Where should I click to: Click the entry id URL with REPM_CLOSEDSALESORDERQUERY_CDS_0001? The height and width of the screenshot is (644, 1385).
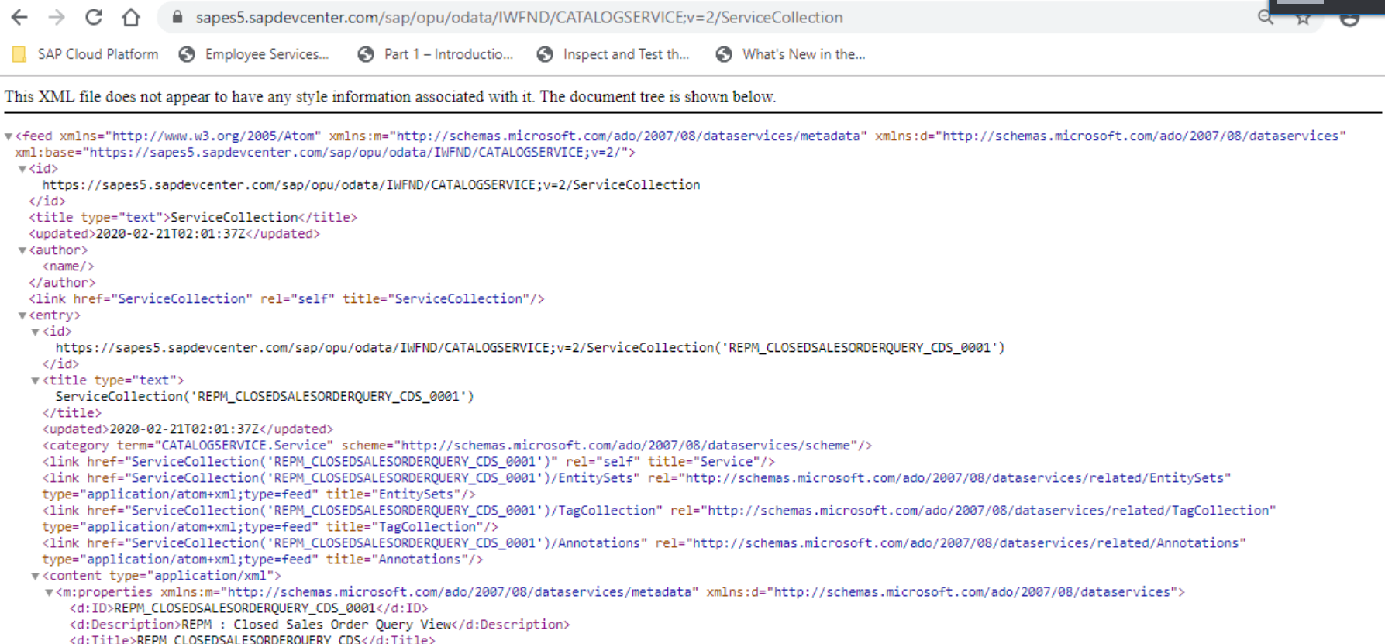pos(530,348)
